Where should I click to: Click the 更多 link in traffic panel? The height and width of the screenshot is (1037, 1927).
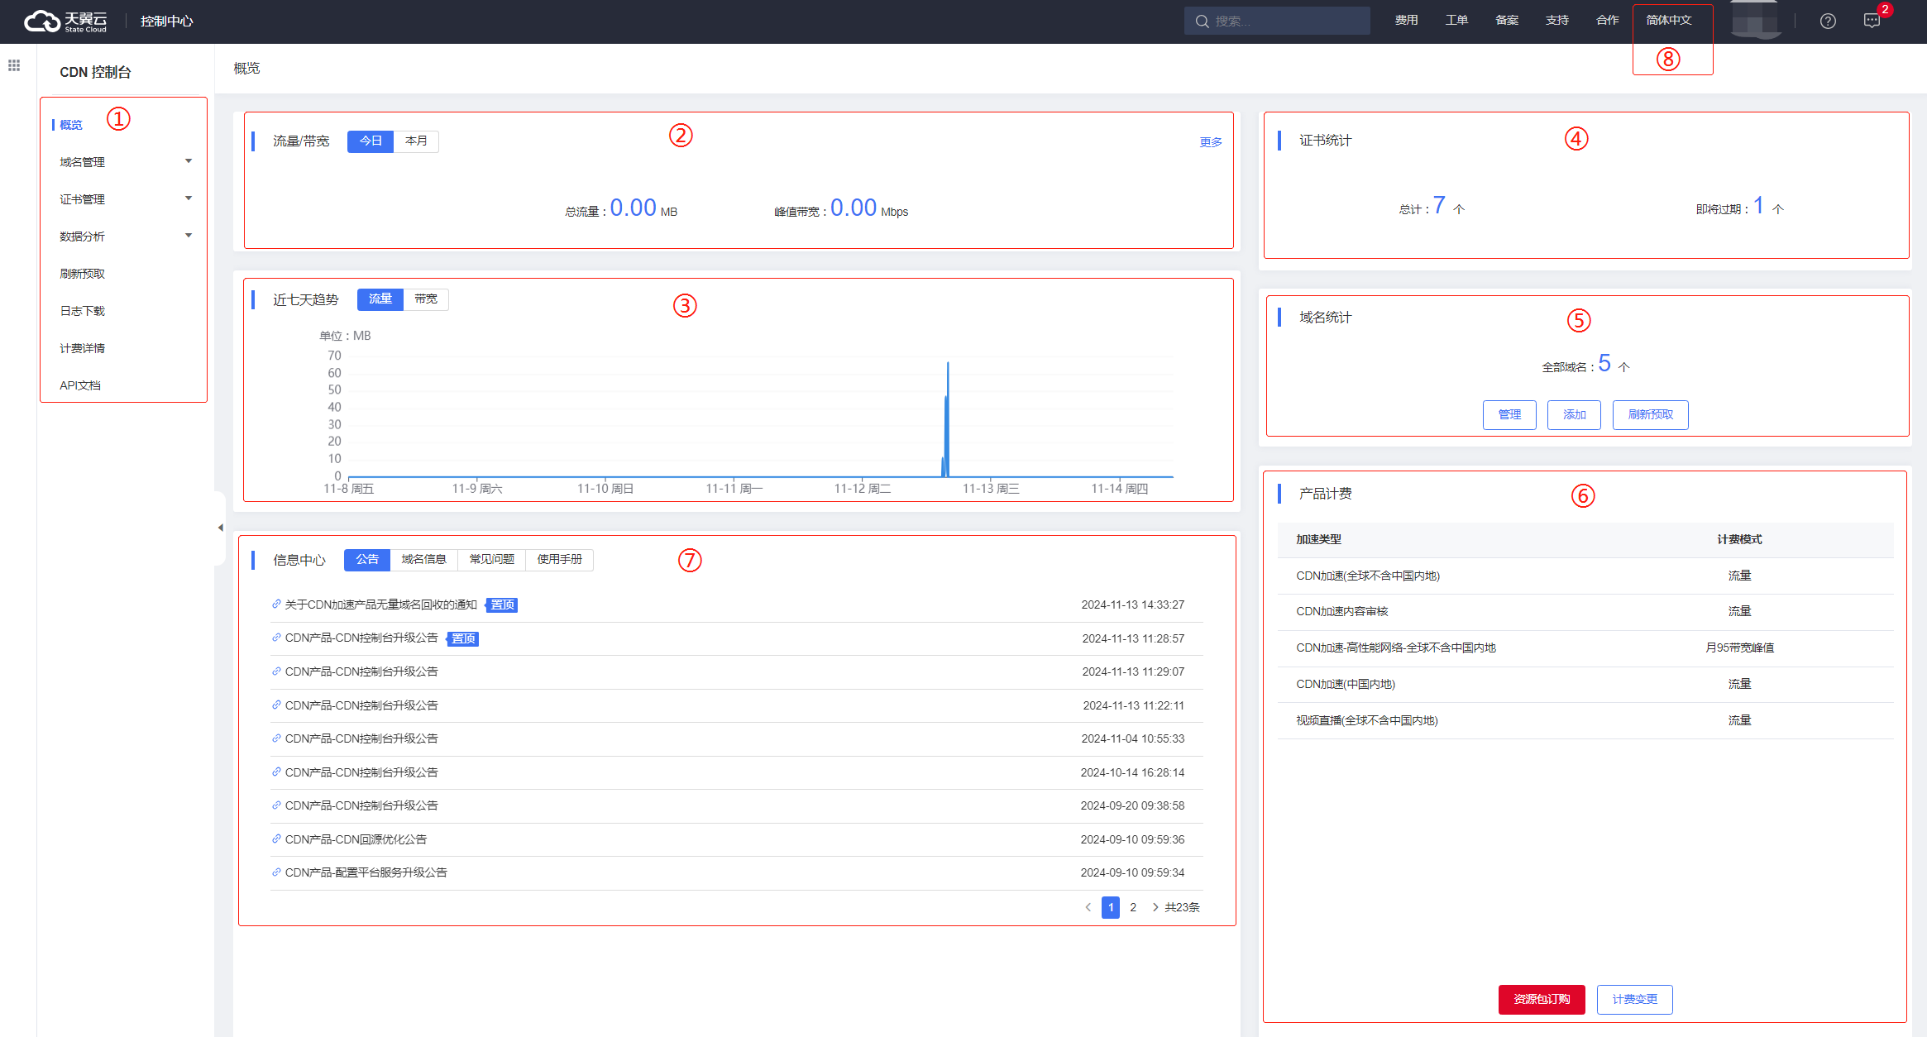click(x=1211, y=142)
